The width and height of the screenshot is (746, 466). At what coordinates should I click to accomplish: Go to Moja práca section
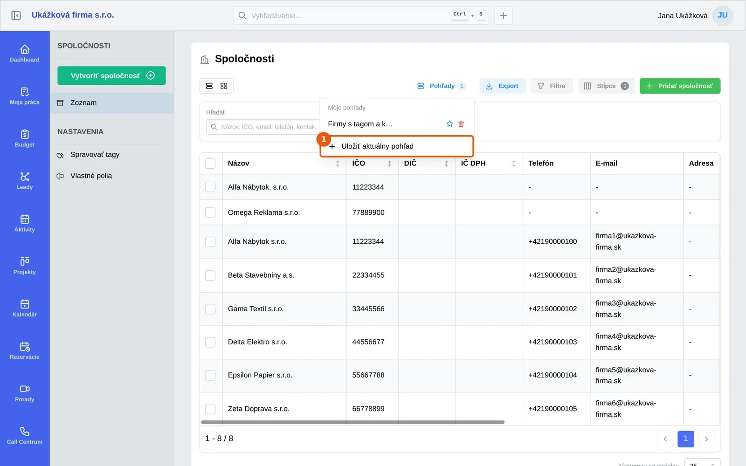(x=25, y=96)
